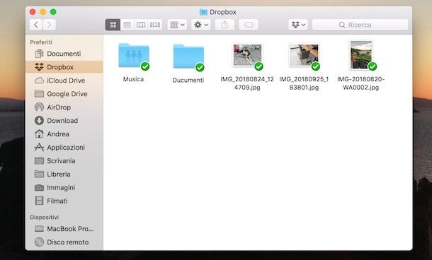Select Disco remoto in the sidebar
This screenshot has width=432, height=260.
coord(64,242)
